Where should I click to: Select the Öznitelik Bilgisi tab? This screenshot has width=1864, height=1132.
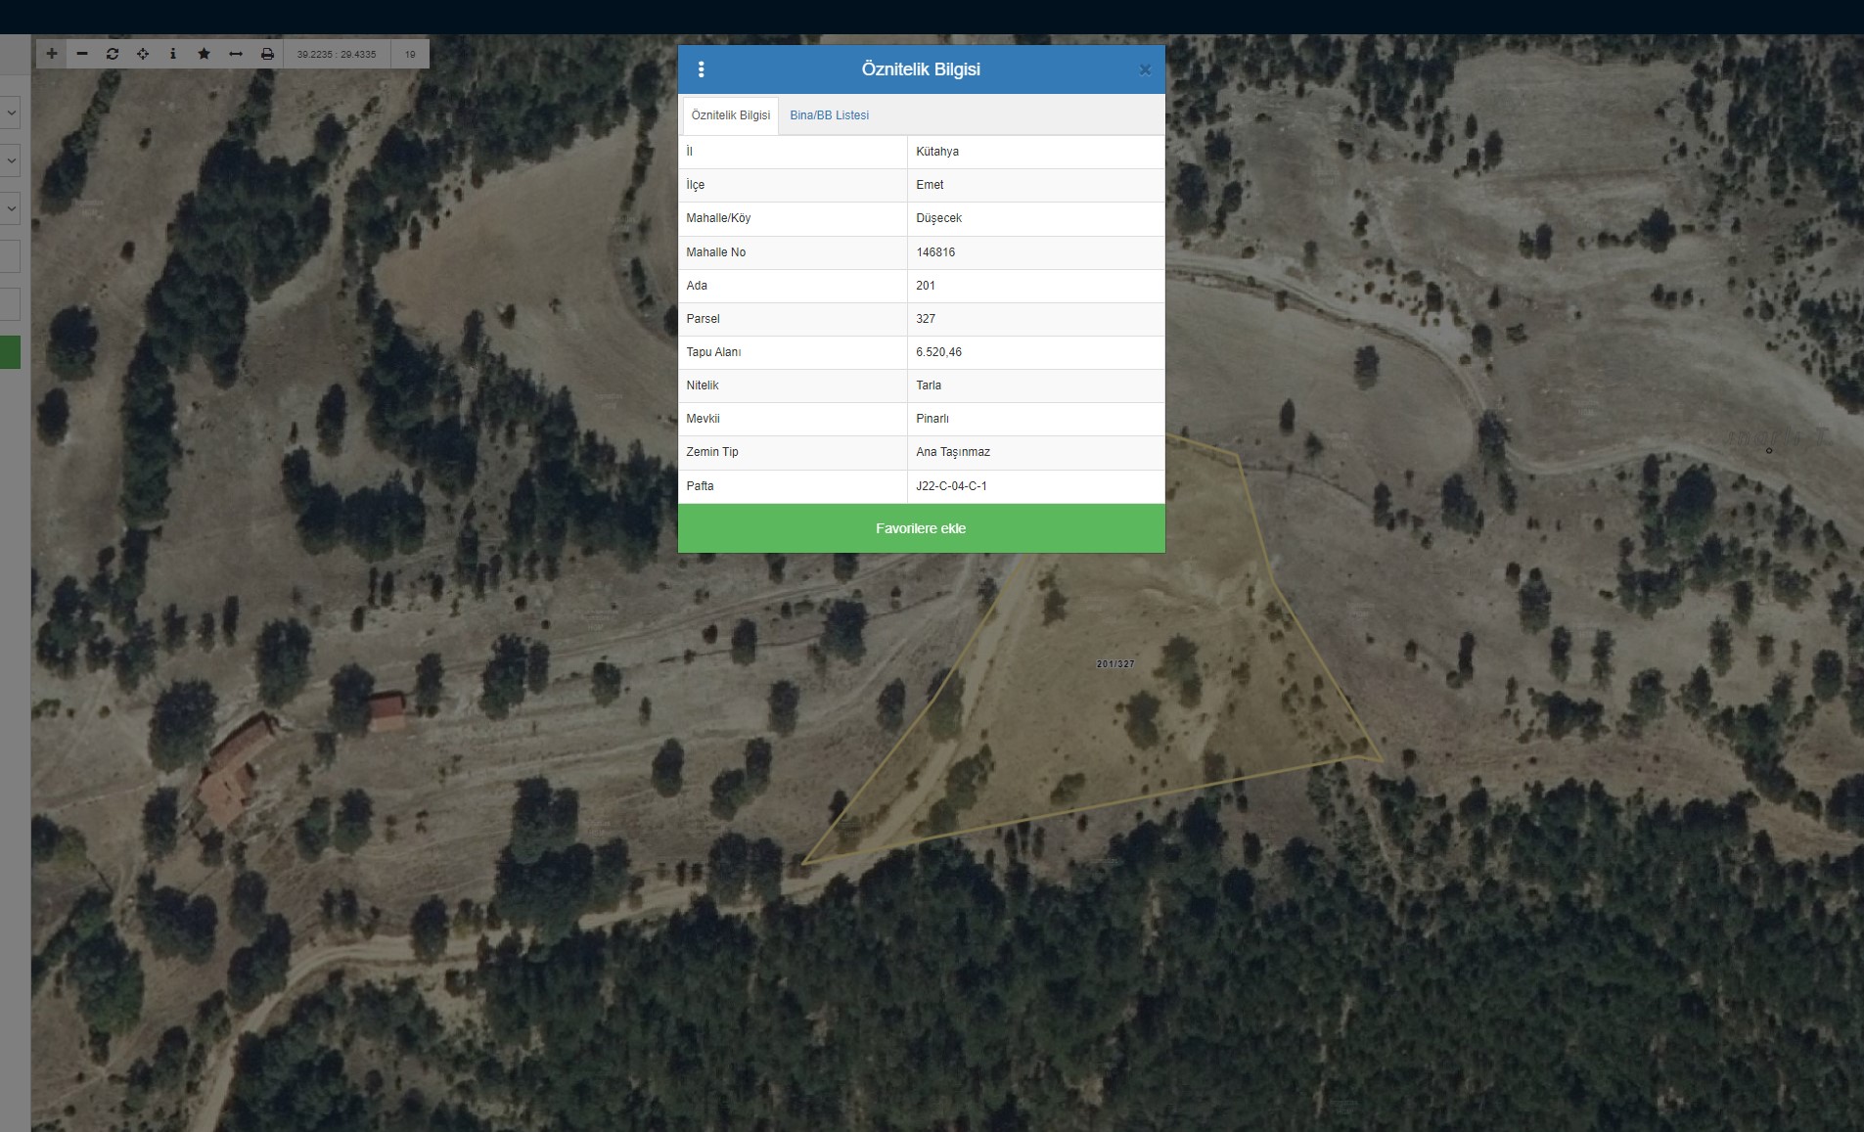[x=730, y=115]
